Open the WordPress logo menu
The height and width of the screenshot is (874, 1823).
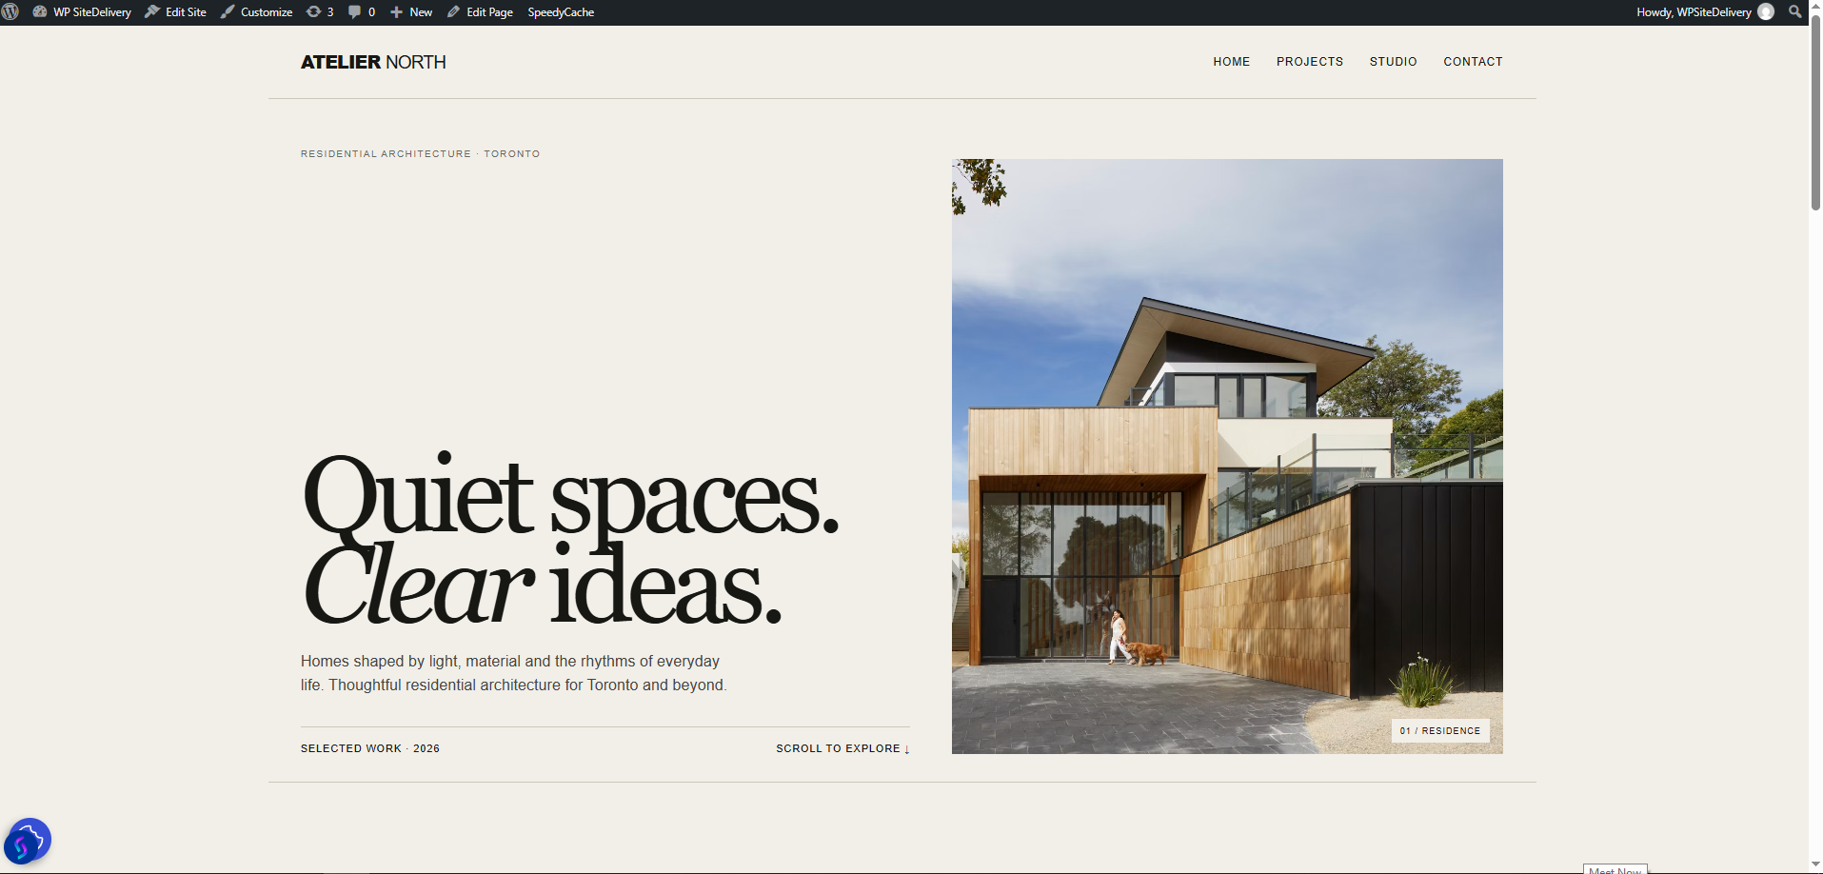pyautogui.click(x=10, y=12)
